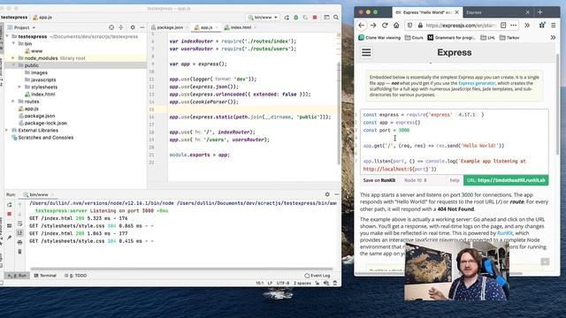Expand node_modules folder
The image size is (566, 318).
[x=14, y=58]
